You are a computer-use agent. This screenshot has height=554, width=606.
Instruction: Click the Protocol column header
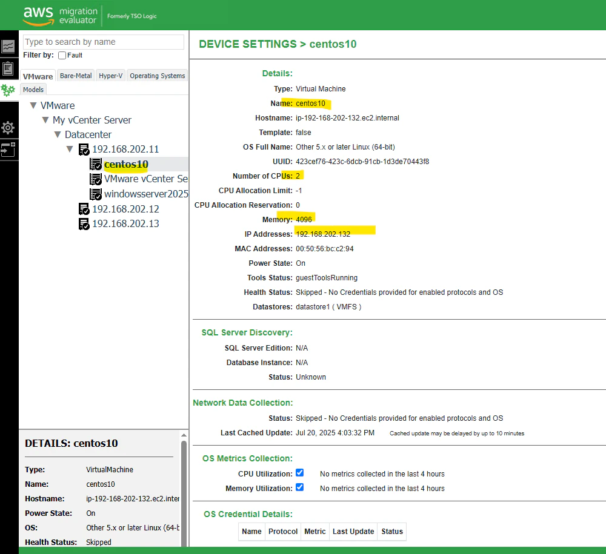pyautogui.click(x=283, y=532)
